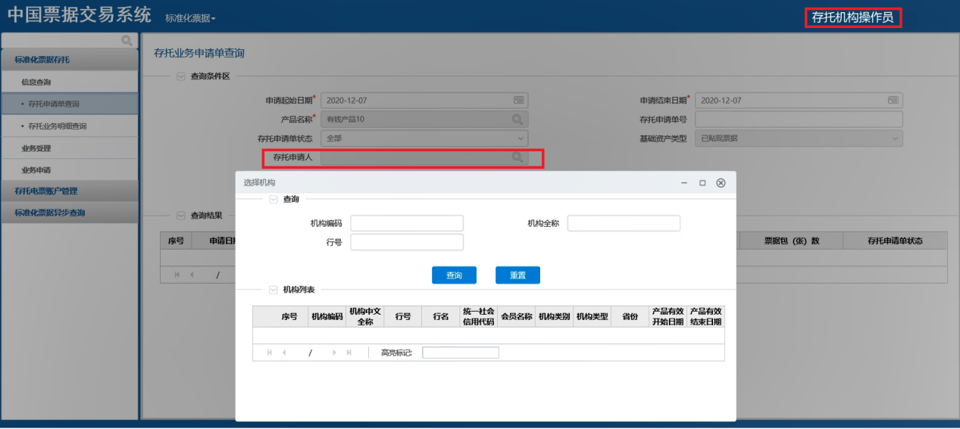Collapse the 查询结果 section
The image size is (960, 429).
tap(180, 216)
